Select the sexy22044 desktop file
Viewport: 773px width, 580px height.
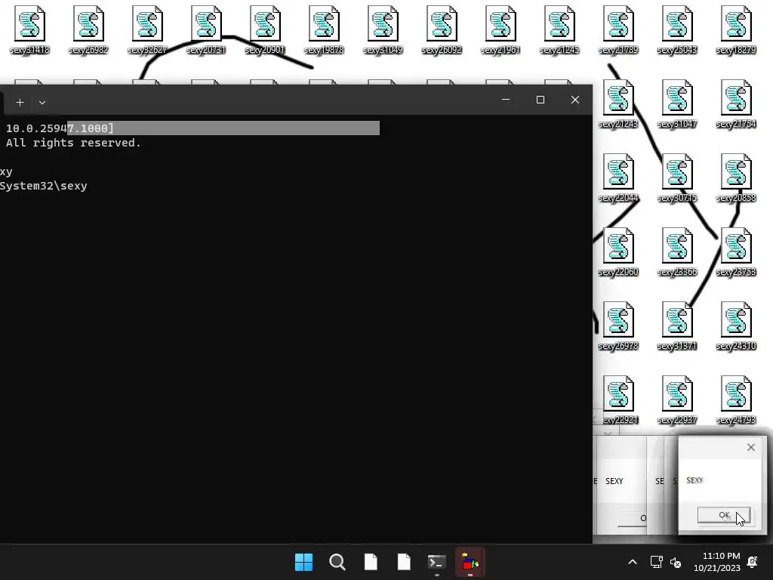click(x=618, y=178)
